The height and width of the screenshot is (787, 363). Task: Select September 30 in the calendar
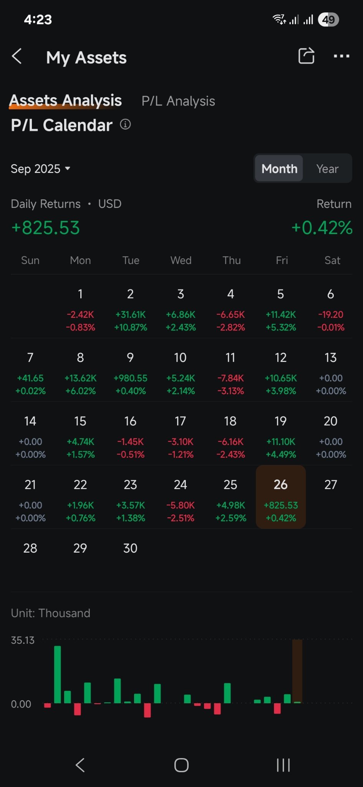pyautogui.click(x=130, y=548)
